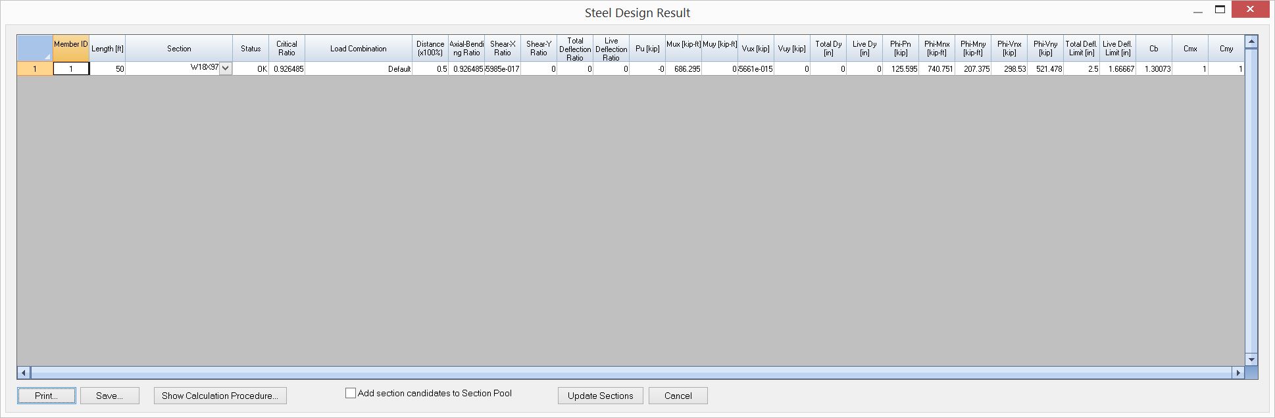
Task: Click the horizontal scrollbar left arrow
Action: pos(24,373)
